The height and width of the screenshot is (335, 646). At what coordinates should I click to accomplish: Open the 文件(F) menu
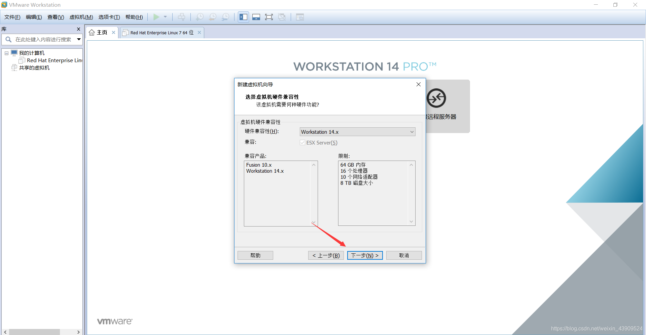(12, 17)
